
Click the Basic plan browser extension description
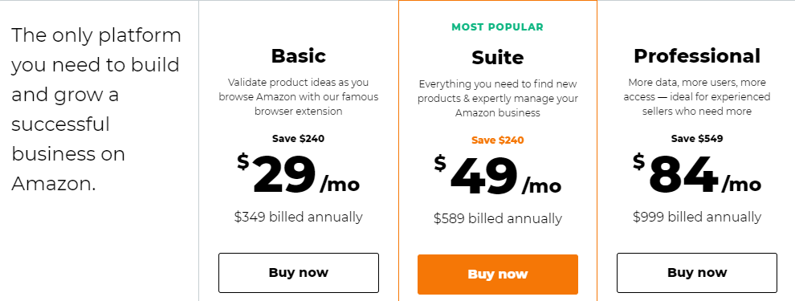[299, 97]
